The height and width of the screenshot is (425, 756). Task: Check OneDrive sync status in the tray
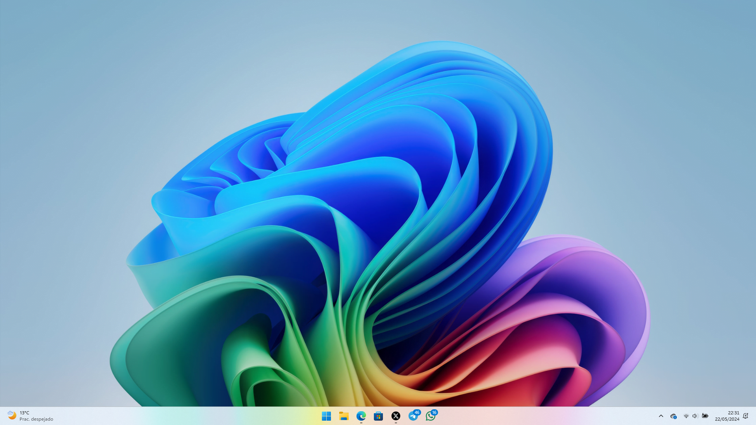(673, 416)
